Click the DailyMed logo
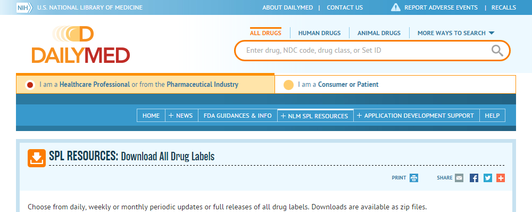Screen dimensions: 532x212 click(x=80, y=45)
